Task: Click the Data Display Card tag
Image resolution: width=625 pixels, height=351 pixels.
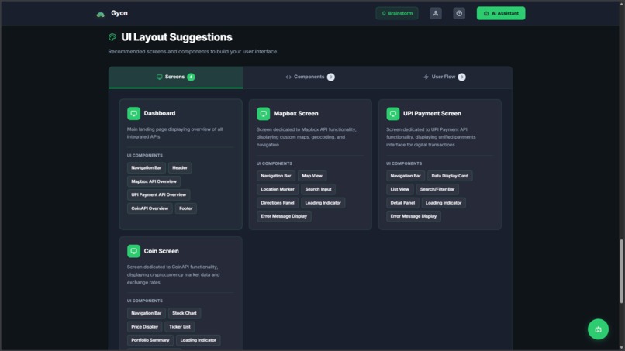Action: 450,176
